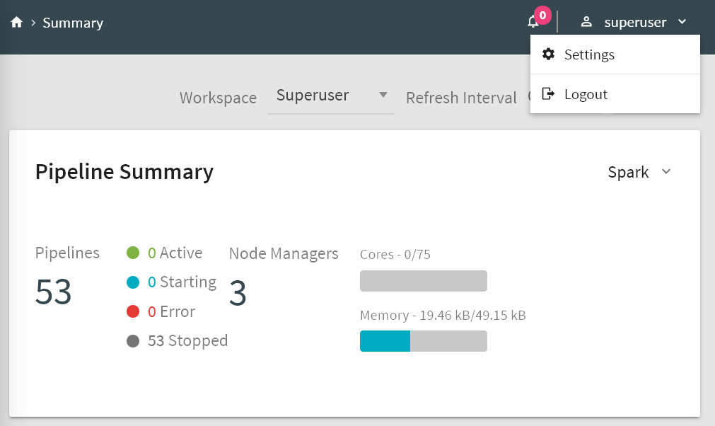This screenshot has width=715, height=426.
Task: Click the Cores usage bar
Action: coord(423,281)
